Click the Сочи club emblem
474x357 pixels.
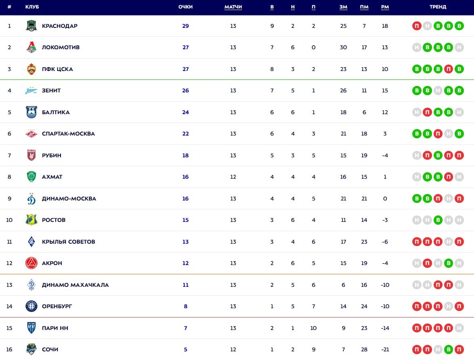(31, 349)
